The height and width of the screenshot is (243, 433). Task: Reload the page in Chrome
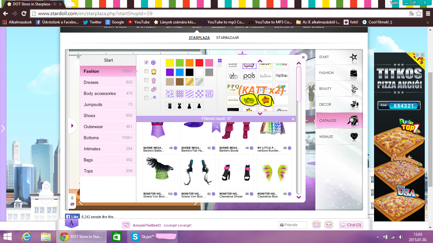pos(24,14)
